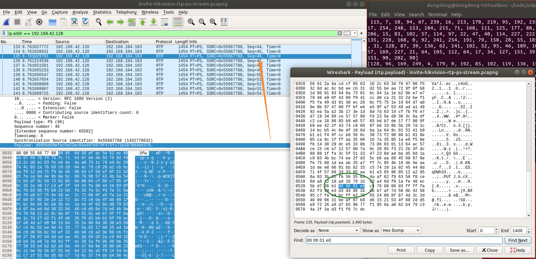Toggle packet list colorization
The width and height of the screenshot is (536, 259).
tap(178, 22)
